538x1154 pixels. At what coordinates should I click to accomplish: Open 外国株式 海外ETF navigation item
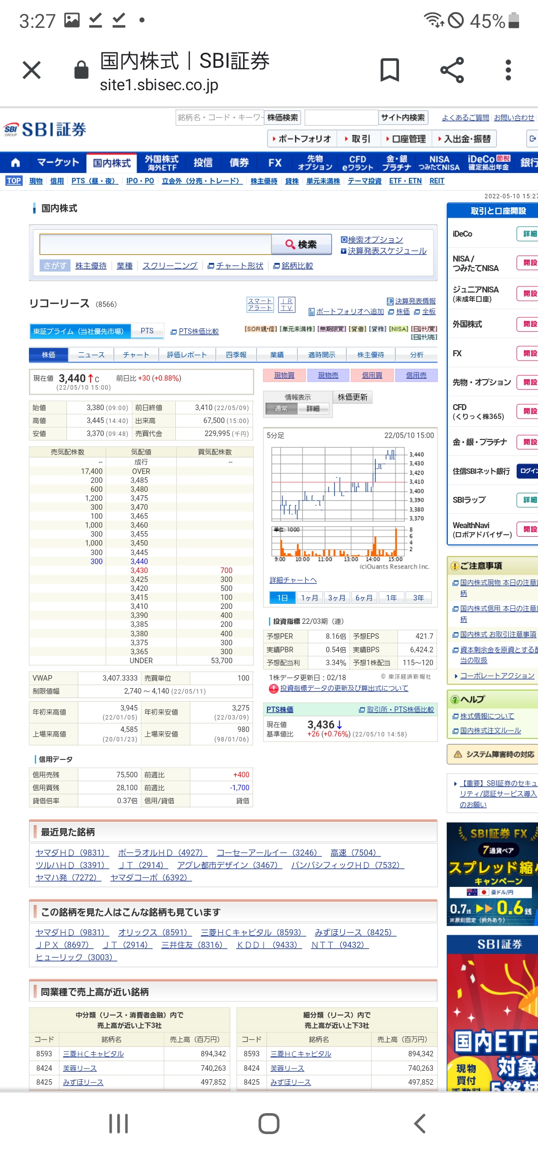(161, 162)
